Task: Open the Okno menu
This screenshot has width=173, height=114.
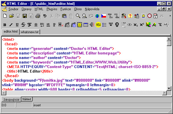Action: (x=78, y=9)
